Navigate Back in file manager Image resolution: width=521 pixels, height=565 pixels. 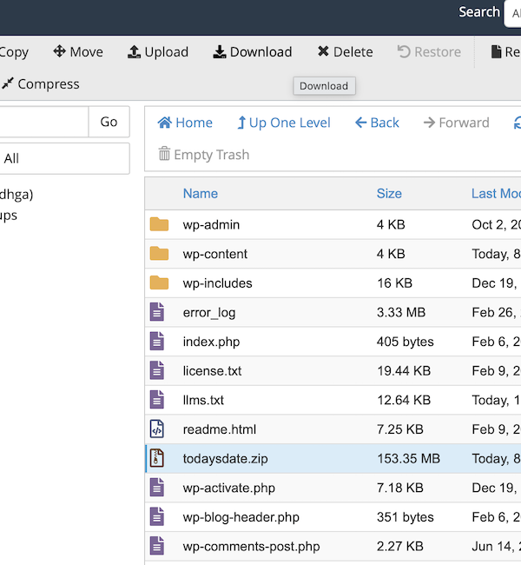coord(377,123)
